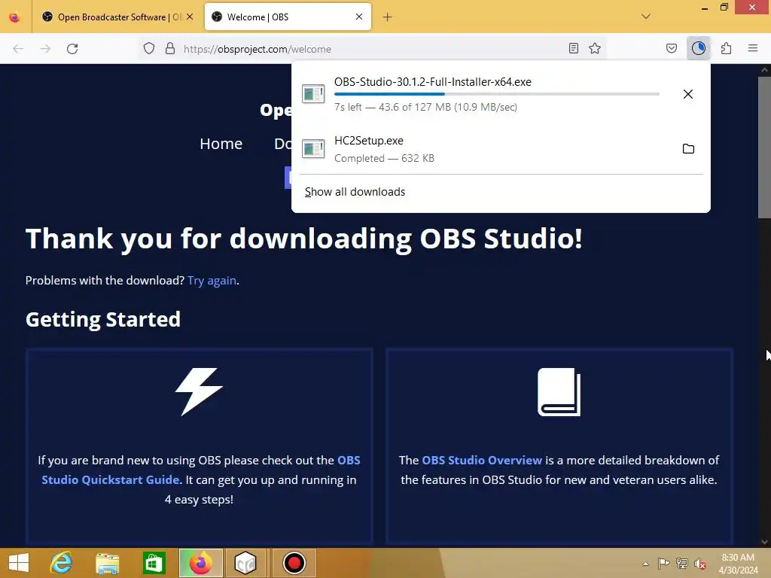The image size is (771, 578).
Task: Open a new browser tab
Action: (x=388, y=17)
